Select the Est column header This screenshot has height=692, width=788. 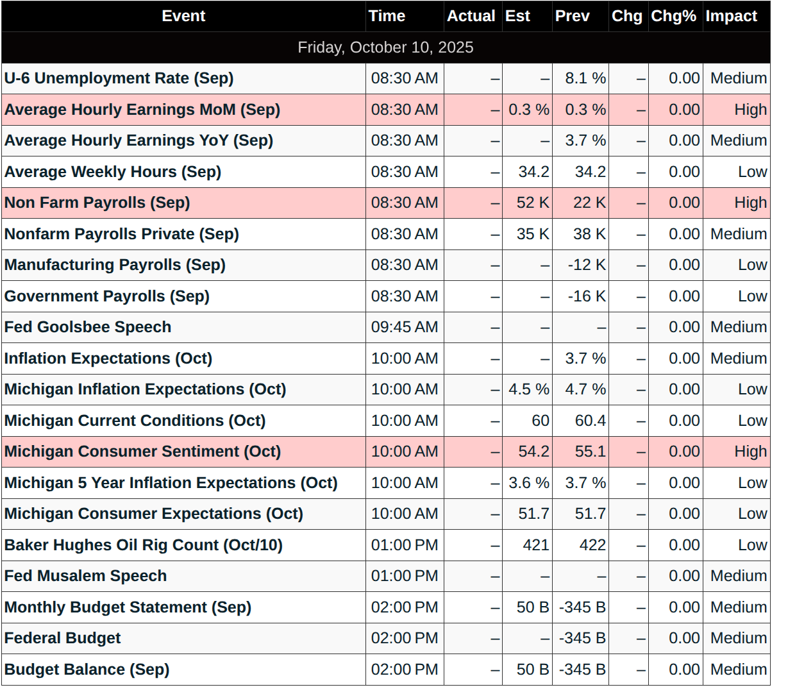point(517,16)
